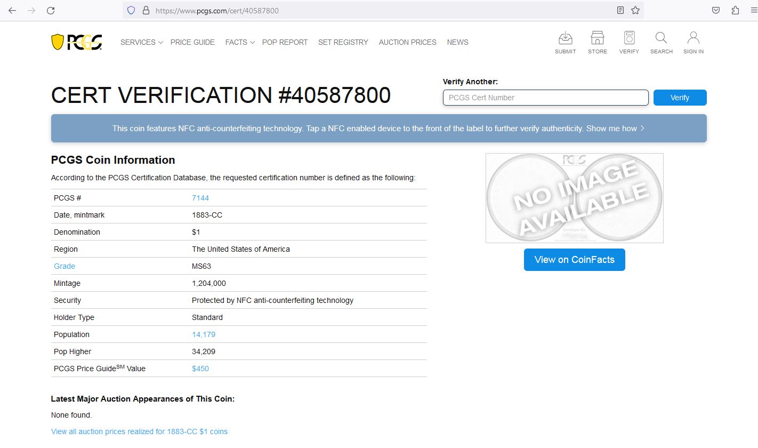This screenshot has height=448, width=758.
Task: Open the Pop Report menu item
Action: click(x=285, y=42)
